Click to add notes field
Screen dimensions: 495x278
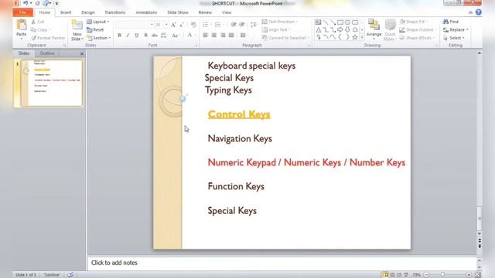pos(282,263)
